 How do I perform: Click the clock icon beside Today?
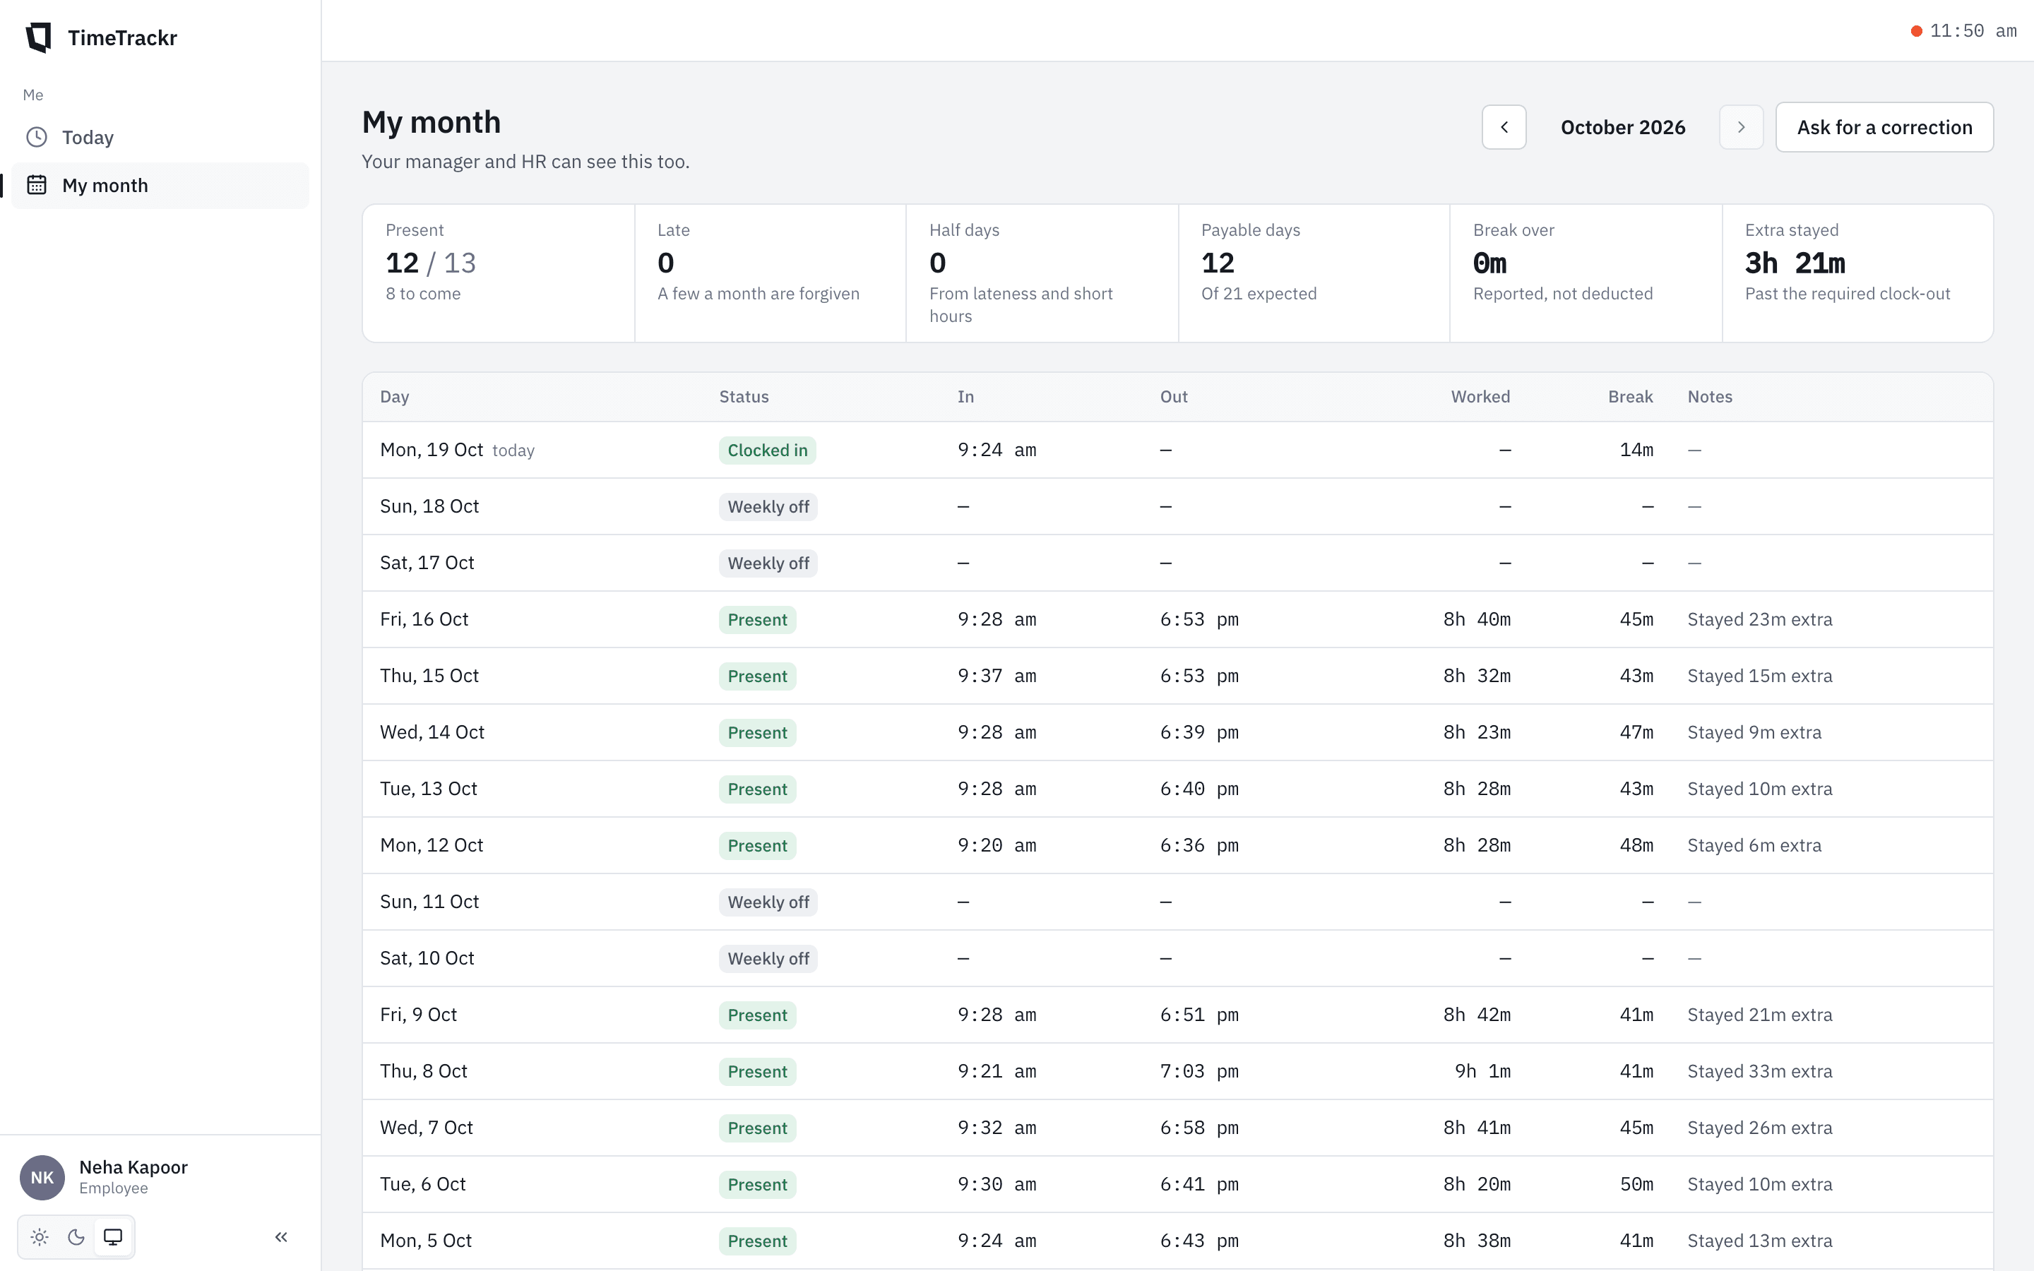point(36,137)
